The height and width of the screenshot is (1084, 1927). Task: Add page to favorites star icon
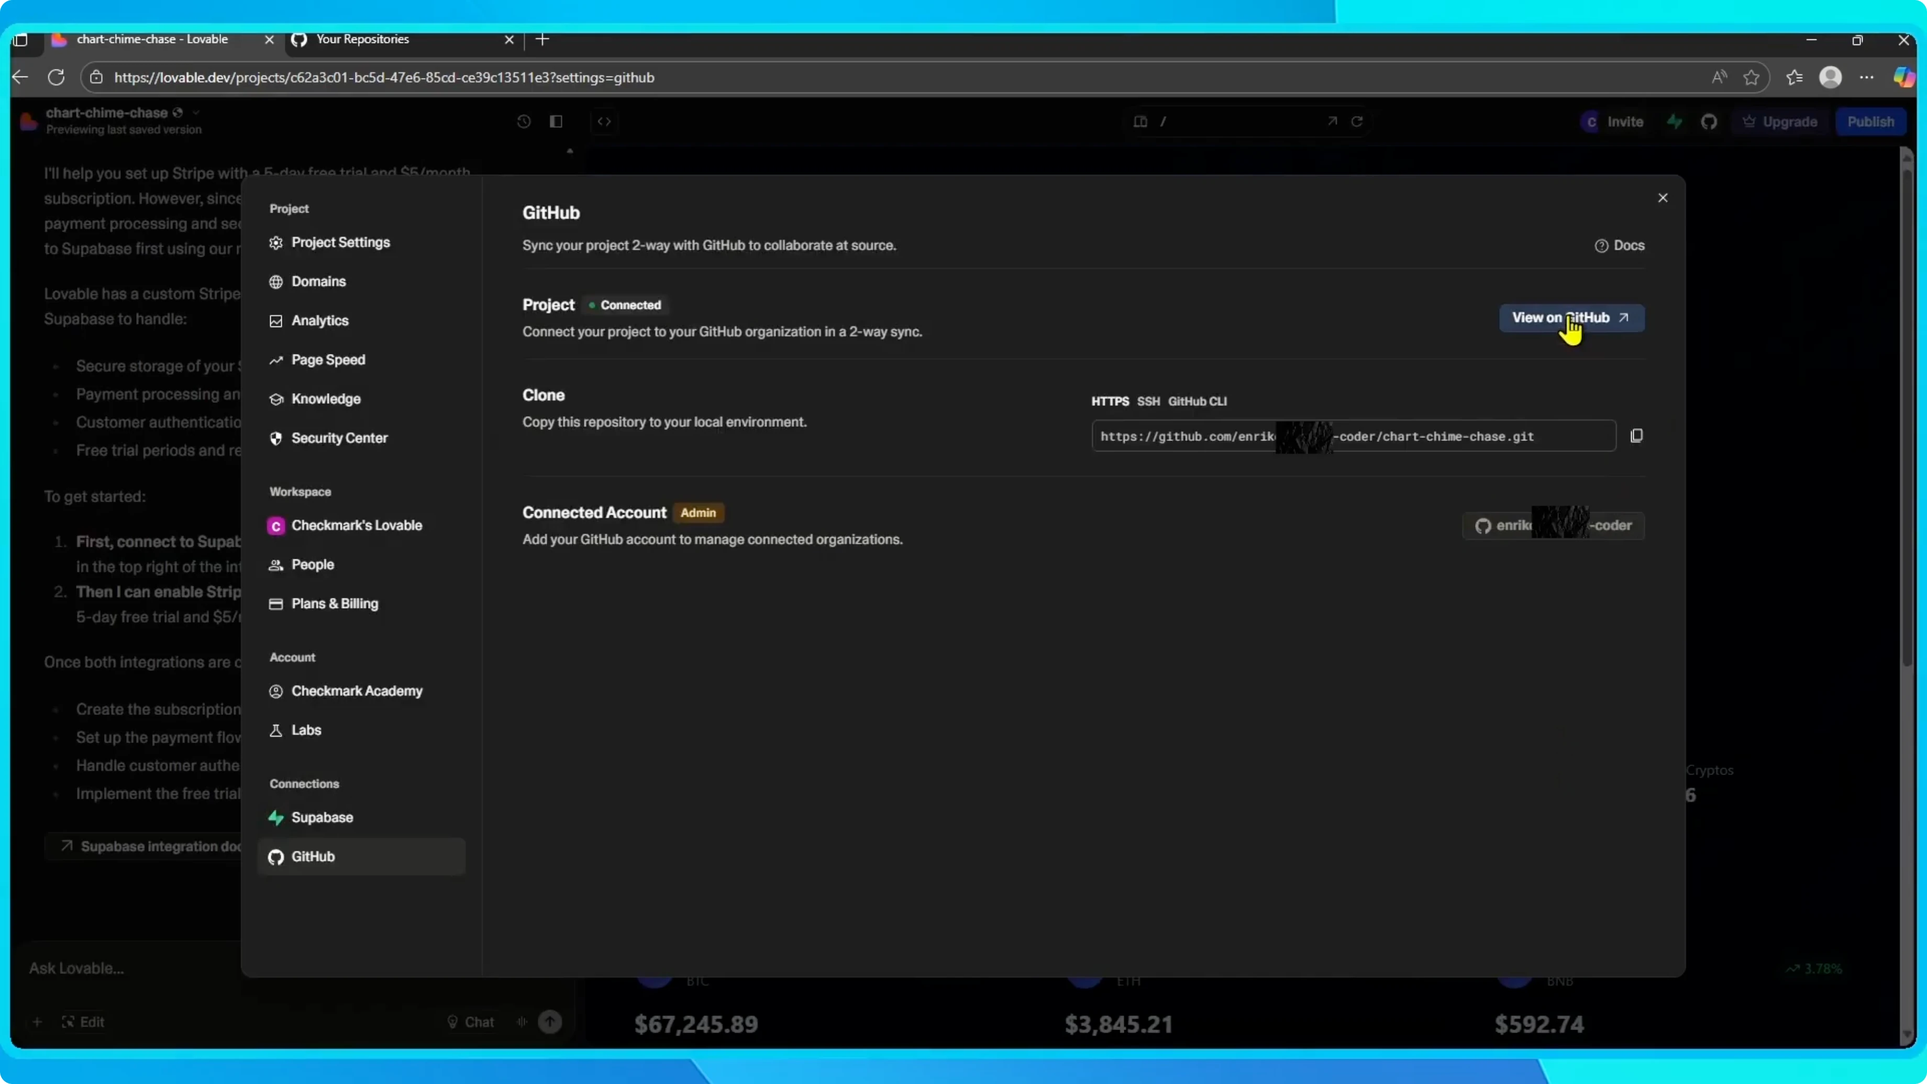point(1751,77)
